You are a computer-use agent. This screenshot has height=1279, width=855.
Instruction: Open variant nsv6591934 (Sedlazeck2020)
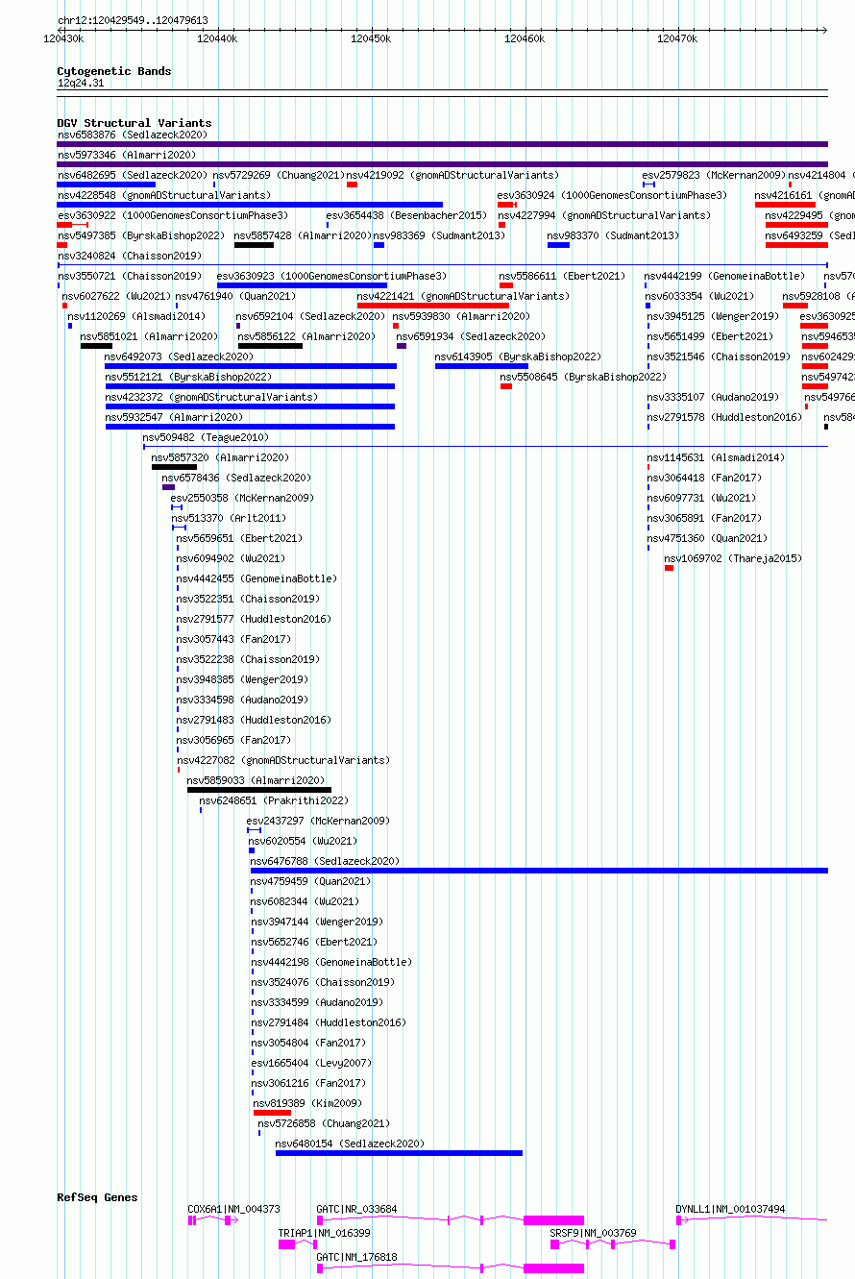471,336
